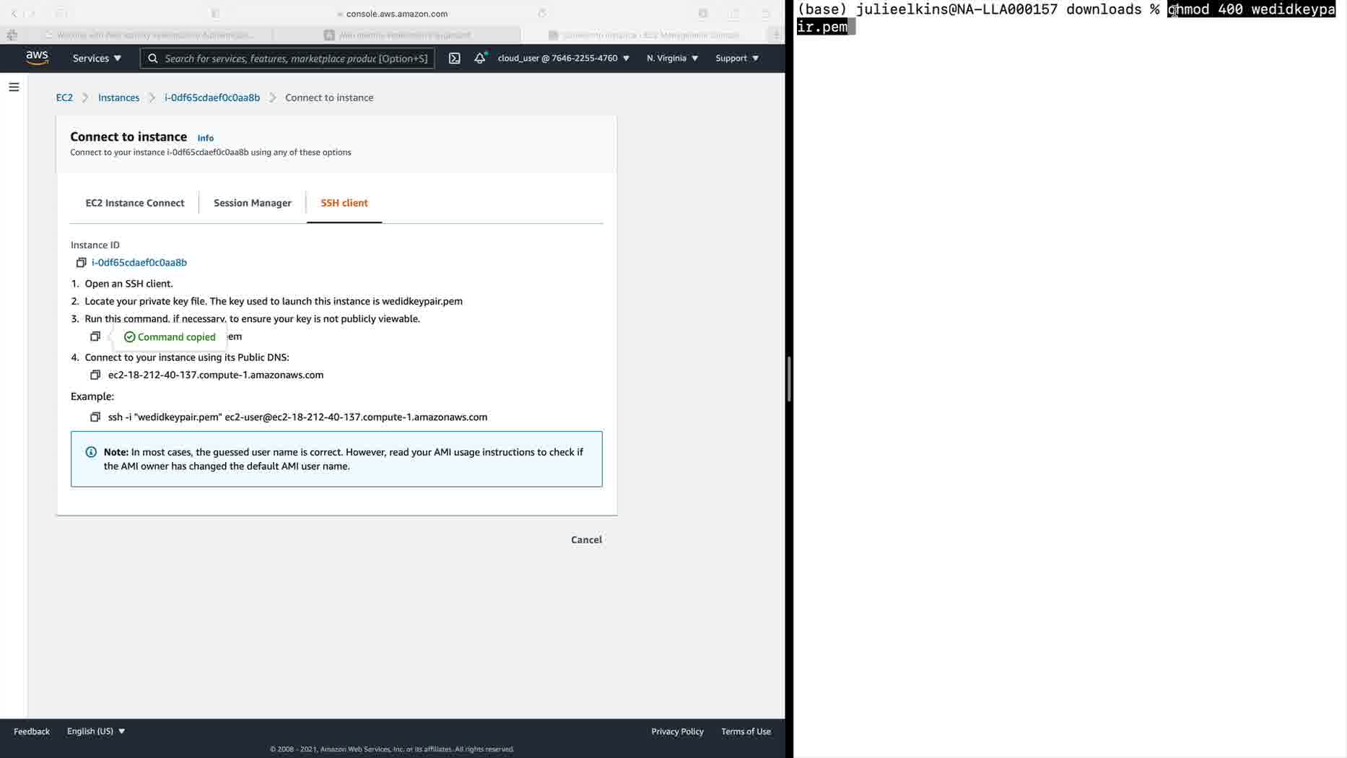Click the 'Open an SSH client.' step text
The height and width of the screenshot is (758, 1347).
(128, 284)
